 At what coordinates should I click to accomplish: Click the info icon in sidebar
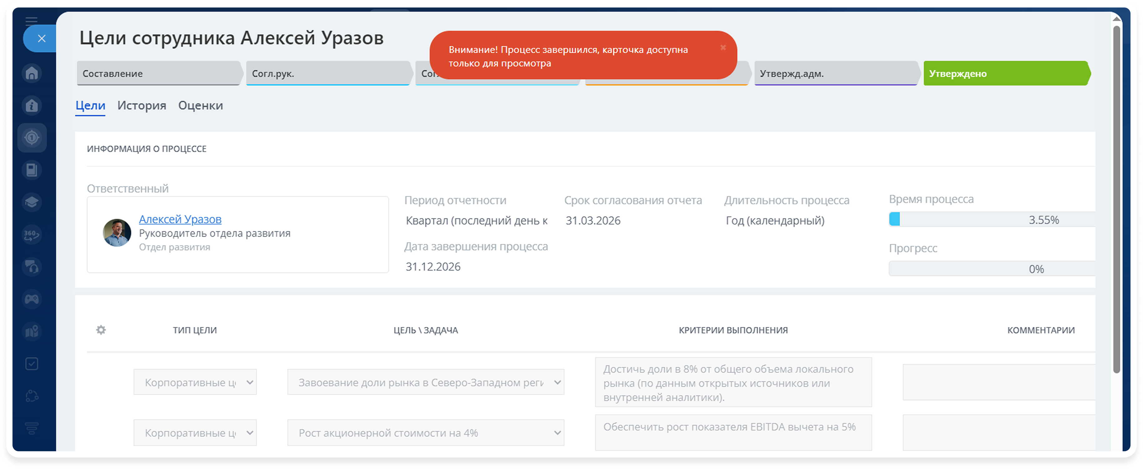(32, 105)
